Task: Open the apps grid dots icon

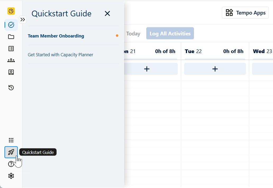Action: 11,140
